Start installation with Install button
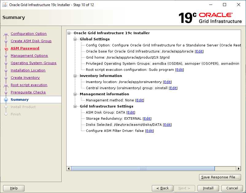 208,188
